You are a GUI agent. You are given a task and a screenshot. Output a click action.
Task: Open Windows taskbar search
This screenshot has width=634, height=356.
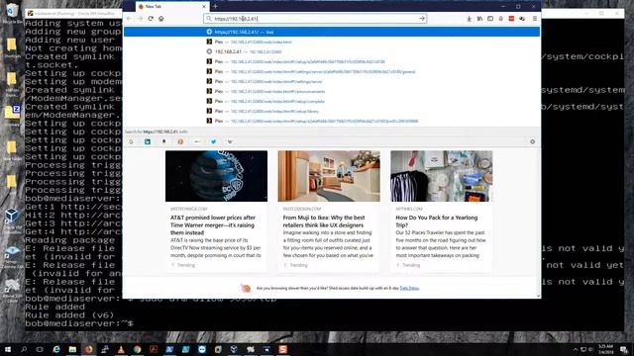point(24,349)
